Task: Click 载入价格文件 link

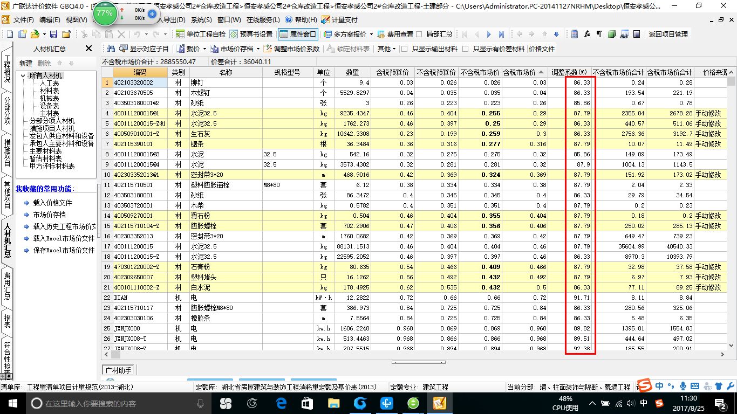Action: (x=52, y=203)
